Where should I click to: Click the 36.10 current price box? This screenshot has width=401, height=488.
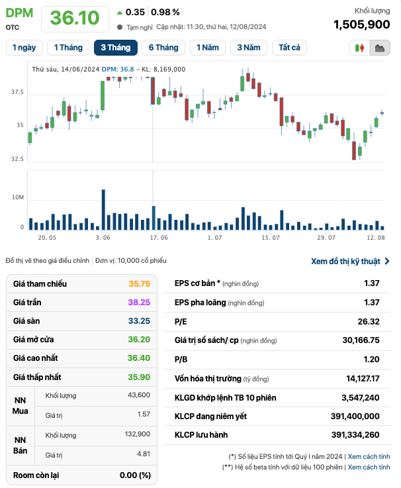(75, 19)
